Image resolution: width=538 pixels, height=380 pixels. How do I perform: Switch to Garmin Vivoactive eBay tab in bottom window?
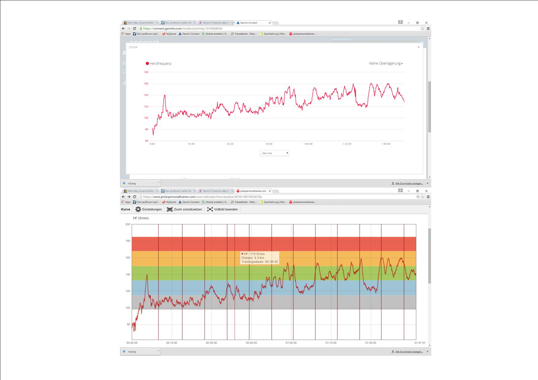pos(216,191)
